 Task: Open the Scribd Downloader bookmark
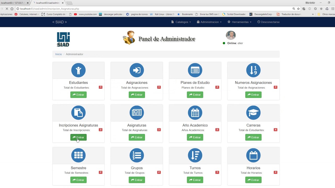click(x=234, y=14)
